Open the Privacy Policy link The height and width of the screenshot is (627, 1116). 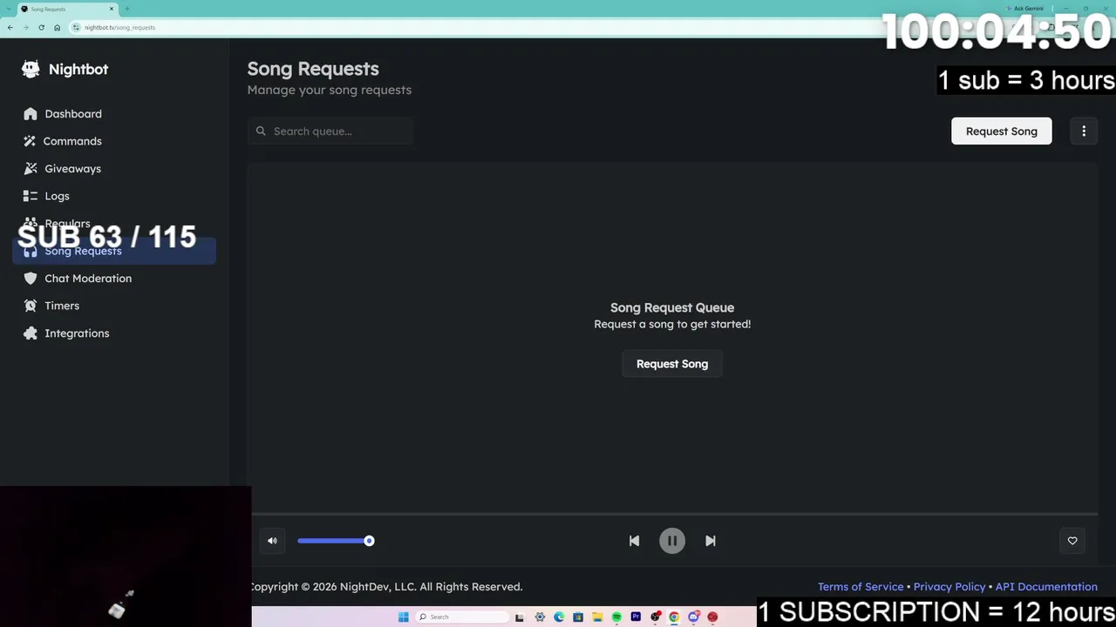pyautogui.click(x=949, y=587)
